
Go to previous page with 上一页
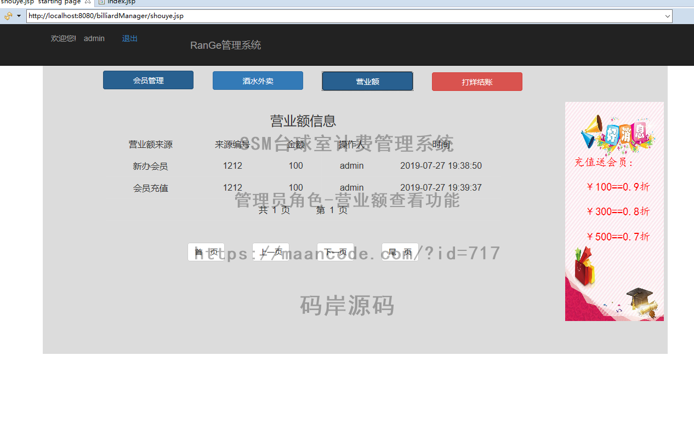271,252
